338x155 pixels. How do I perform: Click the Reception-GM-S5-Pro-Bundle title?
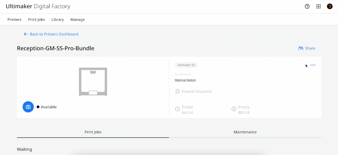[56, 48]
